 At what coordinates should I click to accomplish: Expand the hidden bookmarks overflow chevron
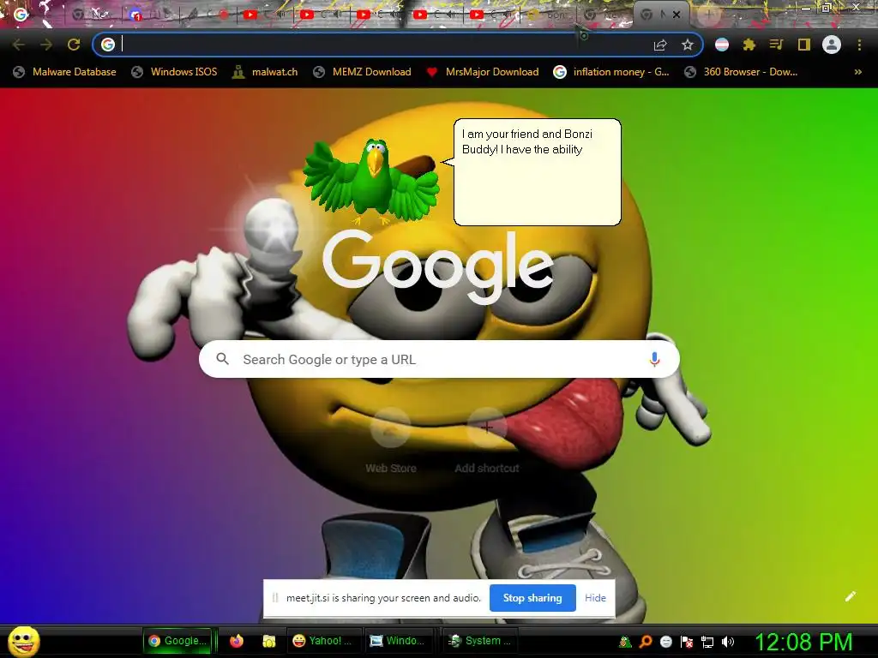tap(857, 72)
